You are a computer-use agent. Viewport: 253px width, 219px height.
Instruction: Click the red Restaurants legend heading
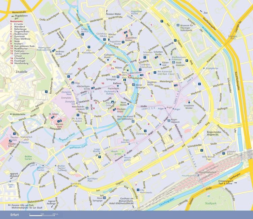click(17, 21)
